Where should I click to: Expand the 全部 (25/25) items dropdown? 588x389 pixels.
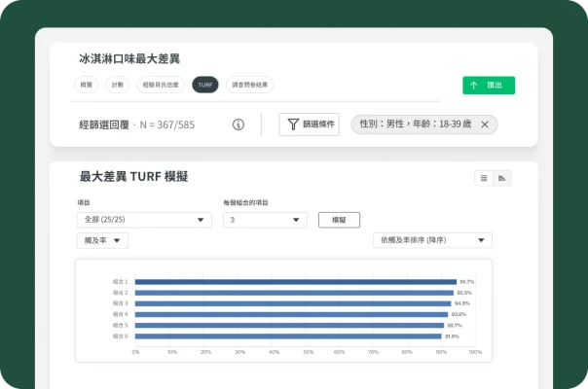click(x=144, y=220)
